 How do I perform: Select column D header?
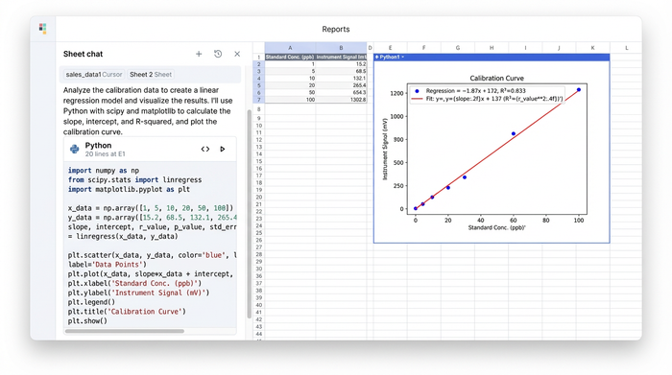pos(370,48)
